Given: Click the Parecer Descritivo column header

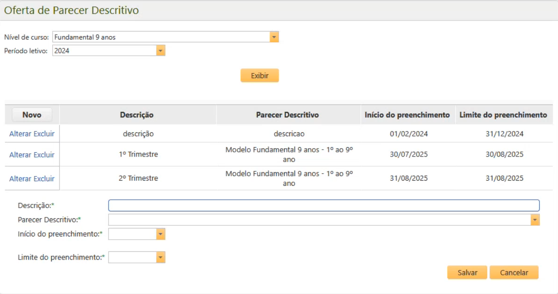Looking at the screenshot, I should tap(287, 115).
